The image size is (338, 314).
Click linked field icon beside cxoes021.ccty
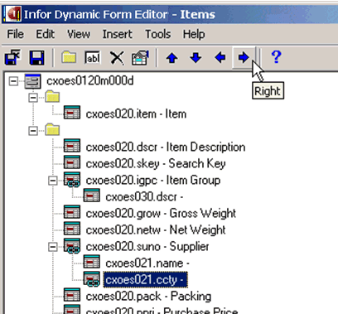pyautogui.click(x=92, y=279)
